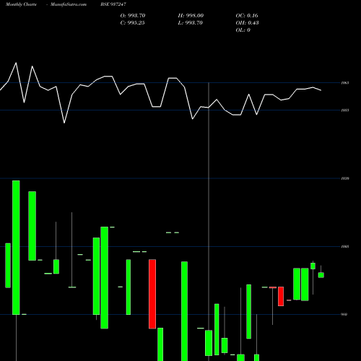Image resolution: width=361 pixels, height=361 pixels.
Task: Open the MunafaSutra.com link in header
Action: click(69, 4)
